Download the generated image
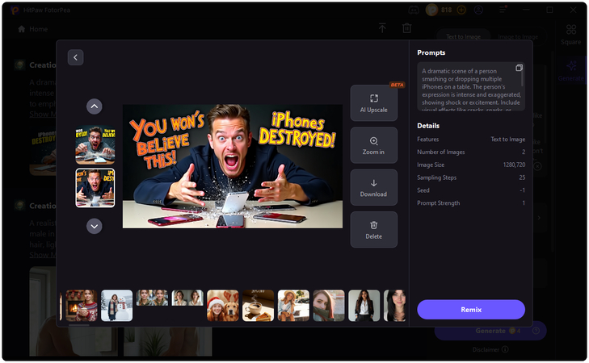 [374, 187]
